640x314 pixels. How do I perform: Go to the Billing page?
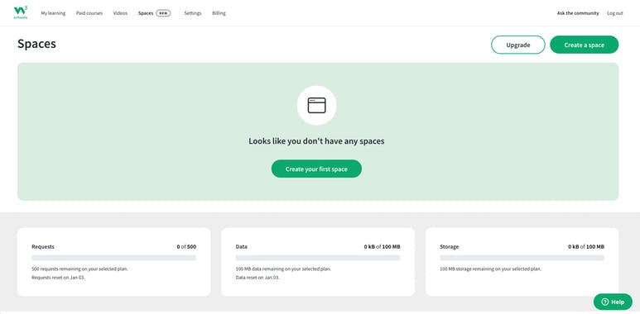(x=219, y=13)
